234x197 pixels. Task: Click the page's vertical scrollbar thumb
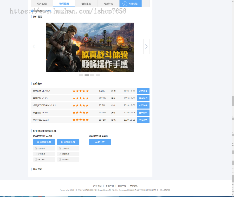(233, 101)
